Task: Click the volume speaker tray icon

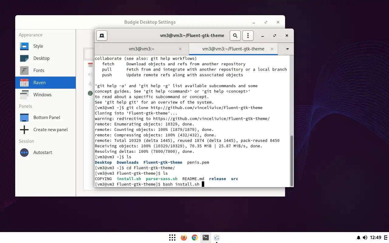Action: 365,238
